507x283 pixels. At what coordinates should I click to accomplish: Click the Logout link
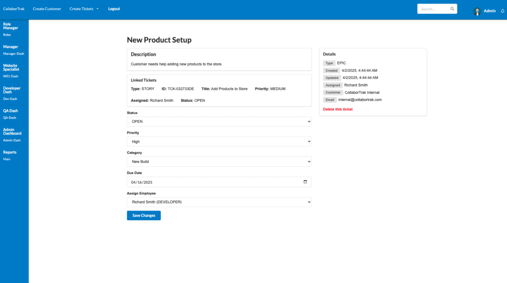(114, 9)
